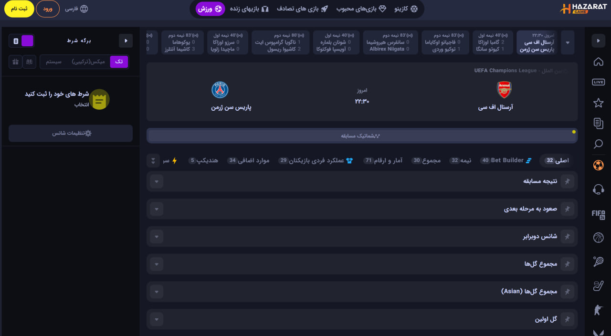Open the آمار و ارقام 71 tab
Image resolution: width=611 pixels, height=336 pixels.
pyautogui.click(x=382, y=160)
